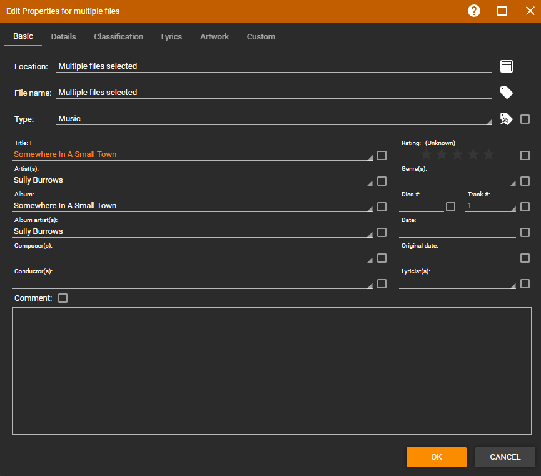Click the Album field text
Image resolution: width=541 pixels, height=476 pixels.
[65, 205]
